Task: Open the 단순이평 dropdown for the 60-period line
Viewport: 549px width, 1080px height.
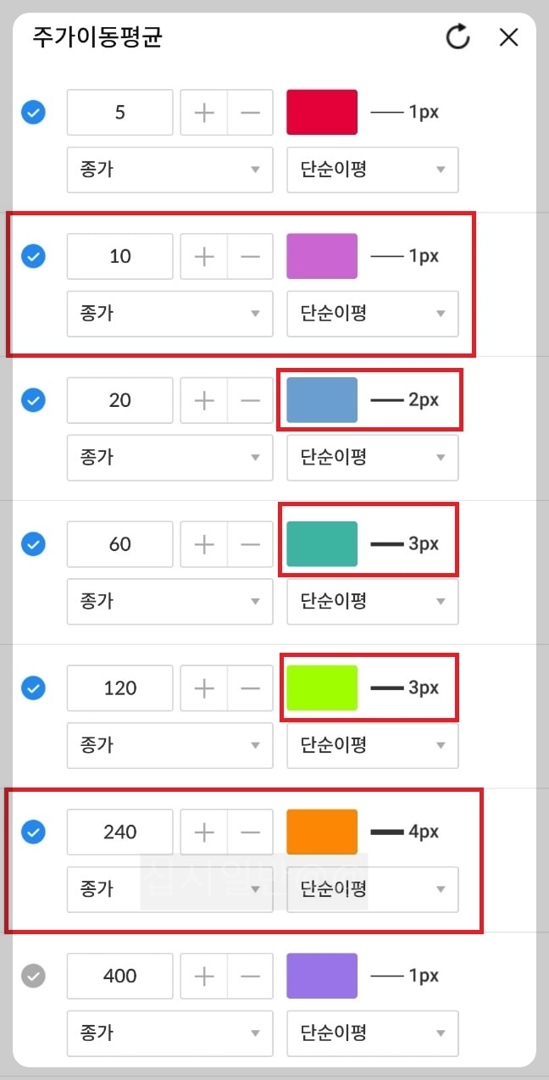Action: click(373, 602)
